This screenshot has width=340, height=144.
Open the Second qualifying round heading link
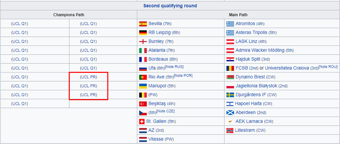pyautogui.click(x=170, y=6)
